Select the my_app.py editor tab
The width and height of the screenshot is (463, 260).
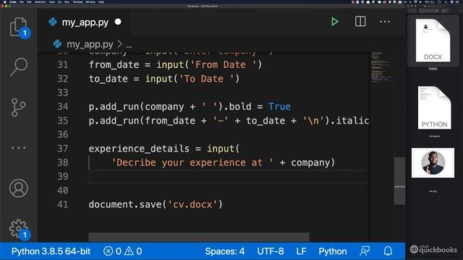click(85, 22)
